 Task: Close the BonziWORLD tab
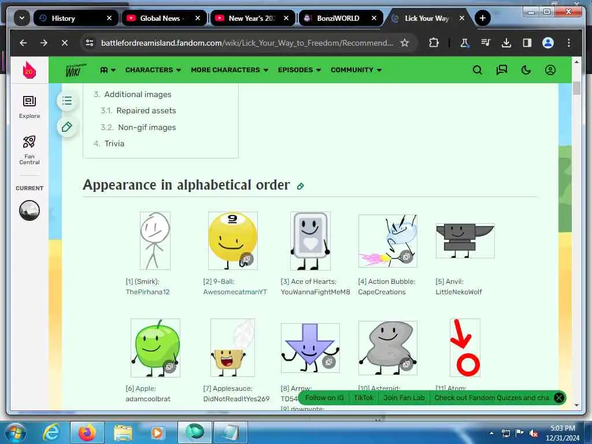click(x=374, y=18)
